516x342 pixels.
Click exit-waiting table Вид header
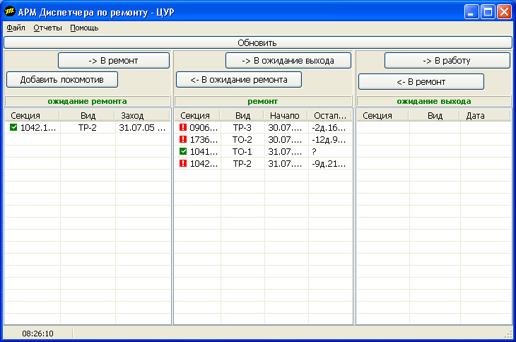pyautogui.click(x=434, y=115)
